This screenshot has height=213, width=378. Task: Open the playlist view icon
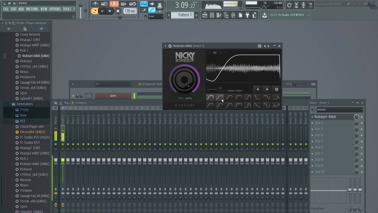(x=205, y=15)
